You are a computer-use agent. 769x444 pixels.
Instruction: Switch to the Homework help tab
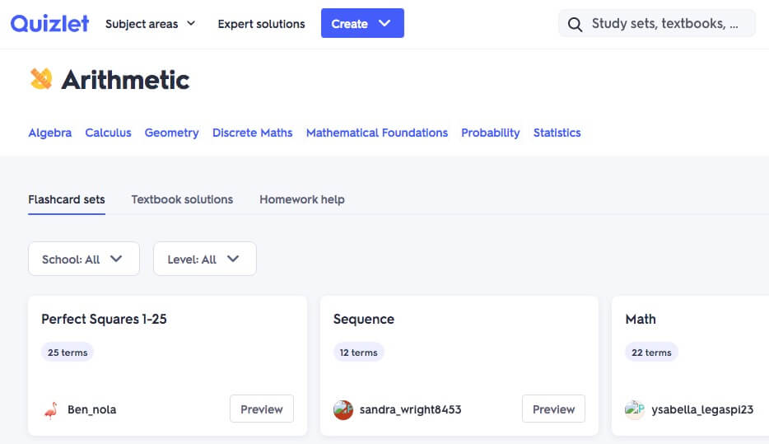[x=301, y=199]
